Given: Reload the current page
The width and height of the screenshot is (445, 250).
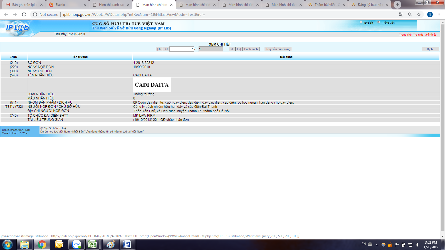Looking at the screenshot, I should point(24,14).
